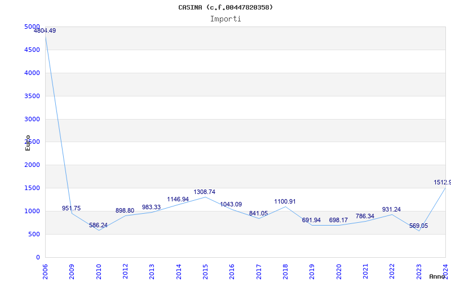Click the 1000 y-axis tick label
Screen dimensions: 451x282
click(x=32, y=211)
